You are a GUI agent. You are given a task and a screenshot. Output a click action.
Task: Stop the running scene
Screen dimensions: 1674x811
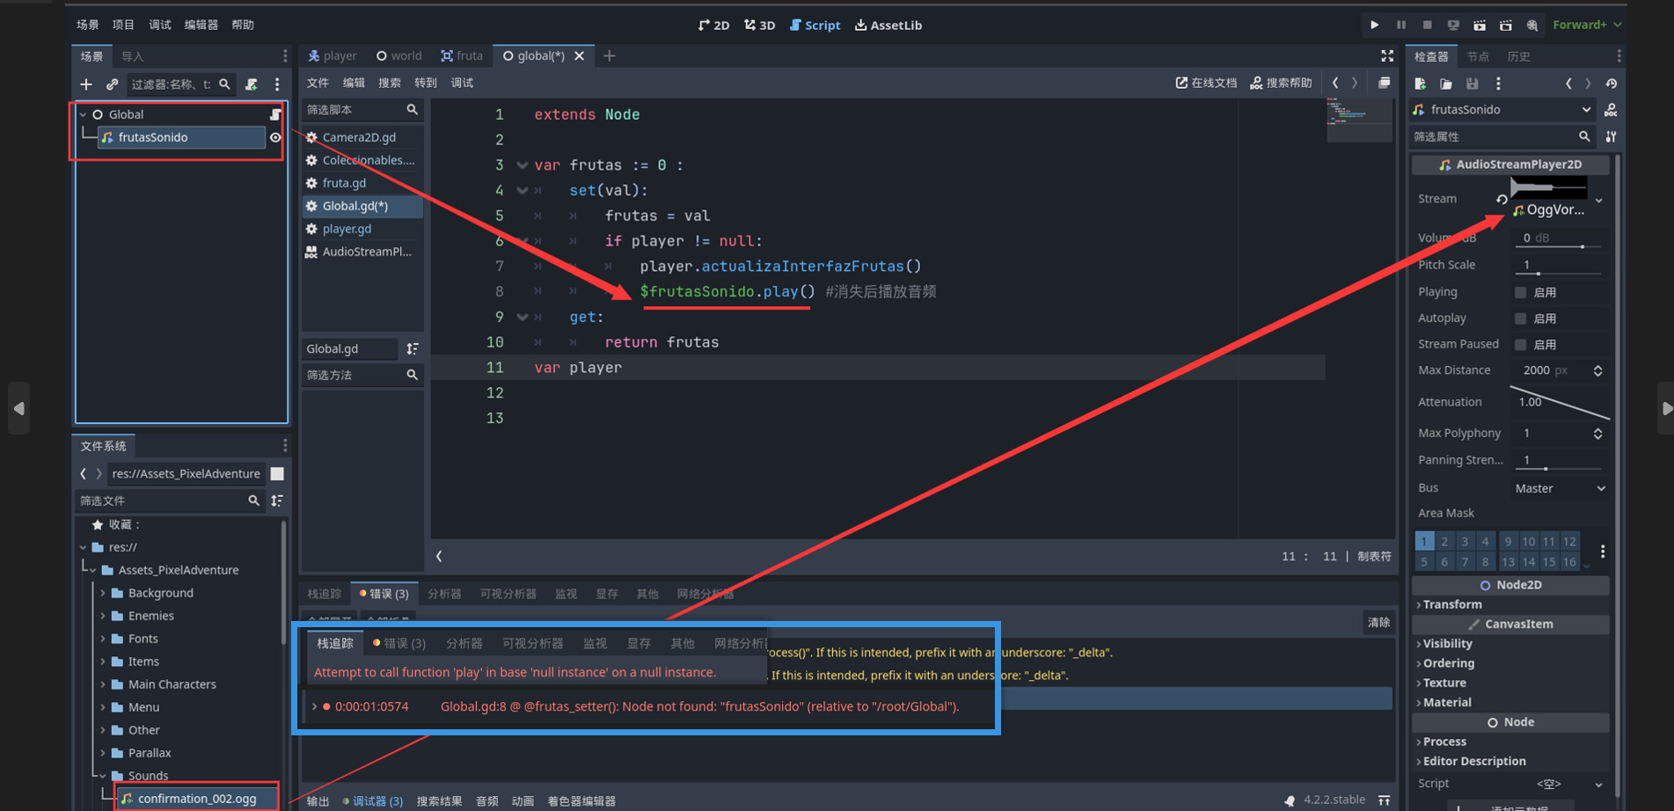click(x=1427, y=25)
